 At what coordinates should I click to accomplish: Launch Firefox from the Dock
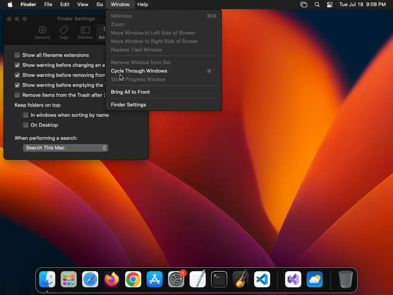112,279
